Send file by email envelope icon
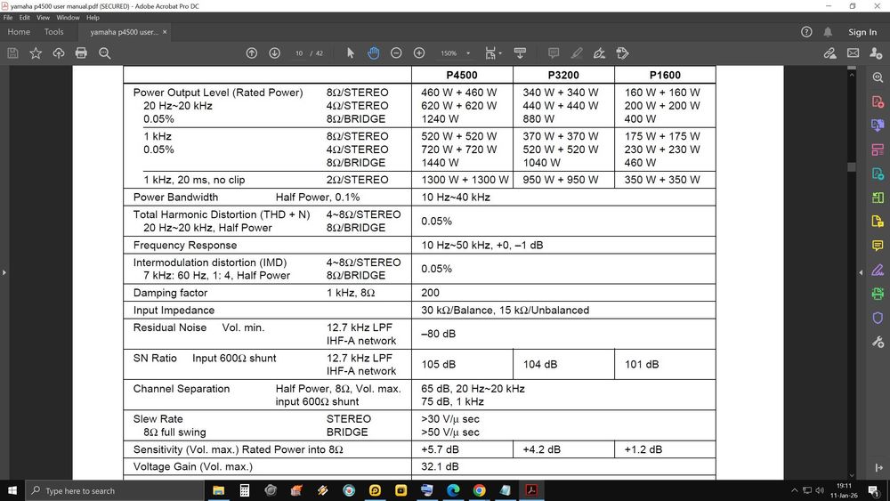The height and width of the screenshot is (501, 890). click(854, 53)
